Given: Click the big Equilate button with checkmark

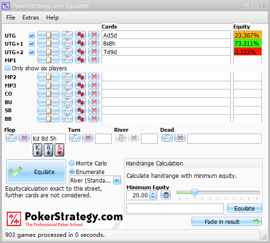Looking at the screenshot, I should (36, 172).
